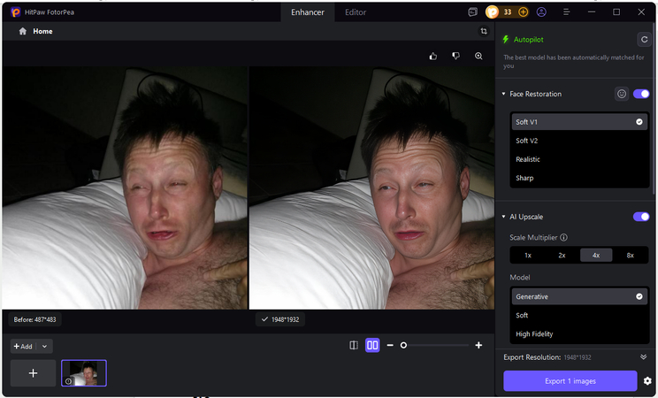Zoom out with the minus icon
The height and width of the screenshot is (398, 658).
pyautogui.click(x=390, y=345)
